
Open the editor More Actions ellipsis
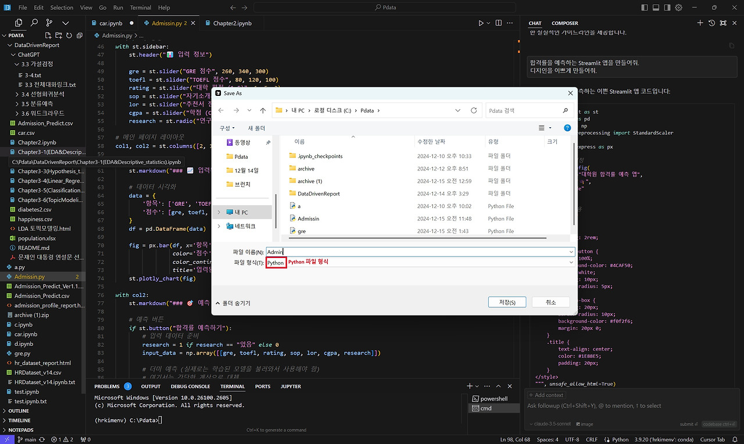pos(509,23)
